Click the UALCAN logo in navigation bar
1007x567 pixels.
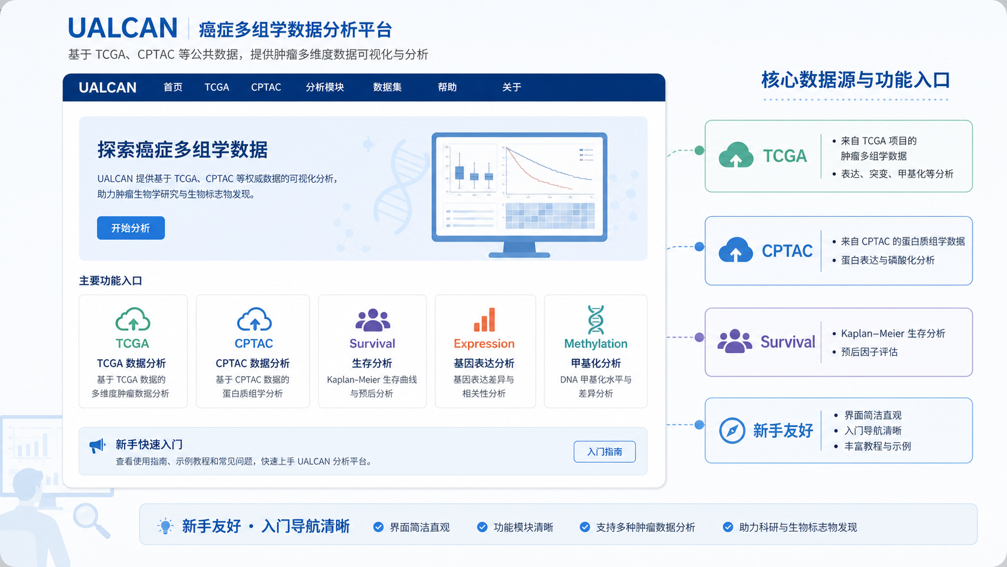pos(107,87)
